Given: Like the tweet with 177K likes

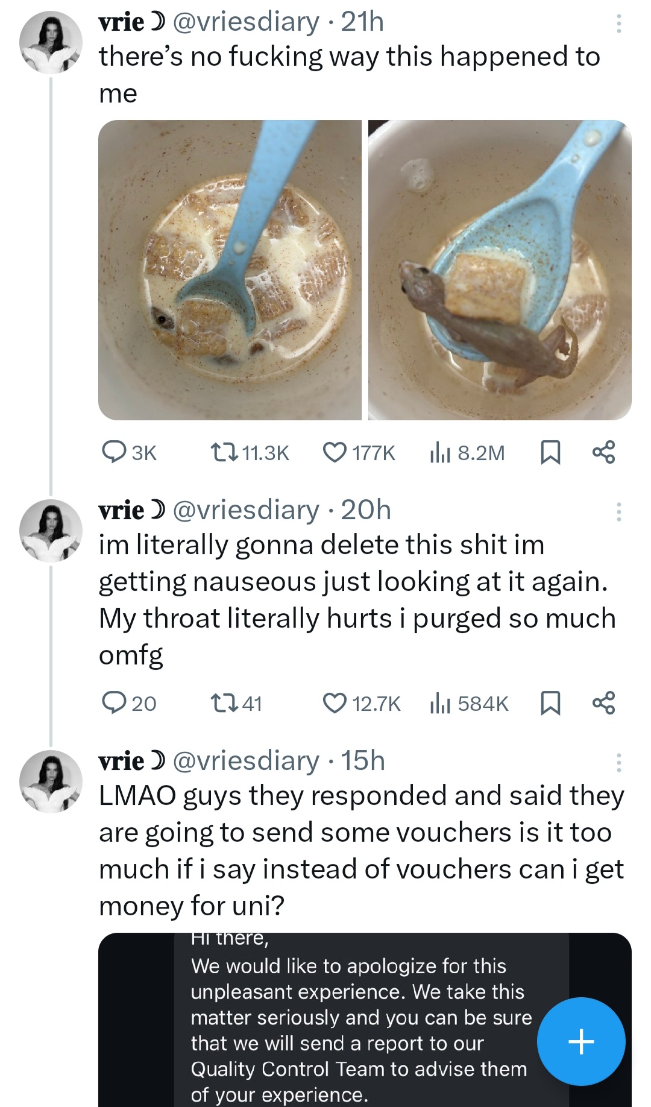Looking at the screenshot, I should click(x=335, y=452).
